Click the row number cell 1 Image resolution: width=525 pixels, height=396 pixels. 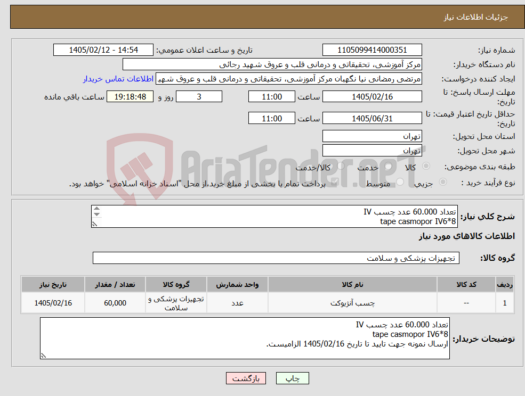(505, 303)
